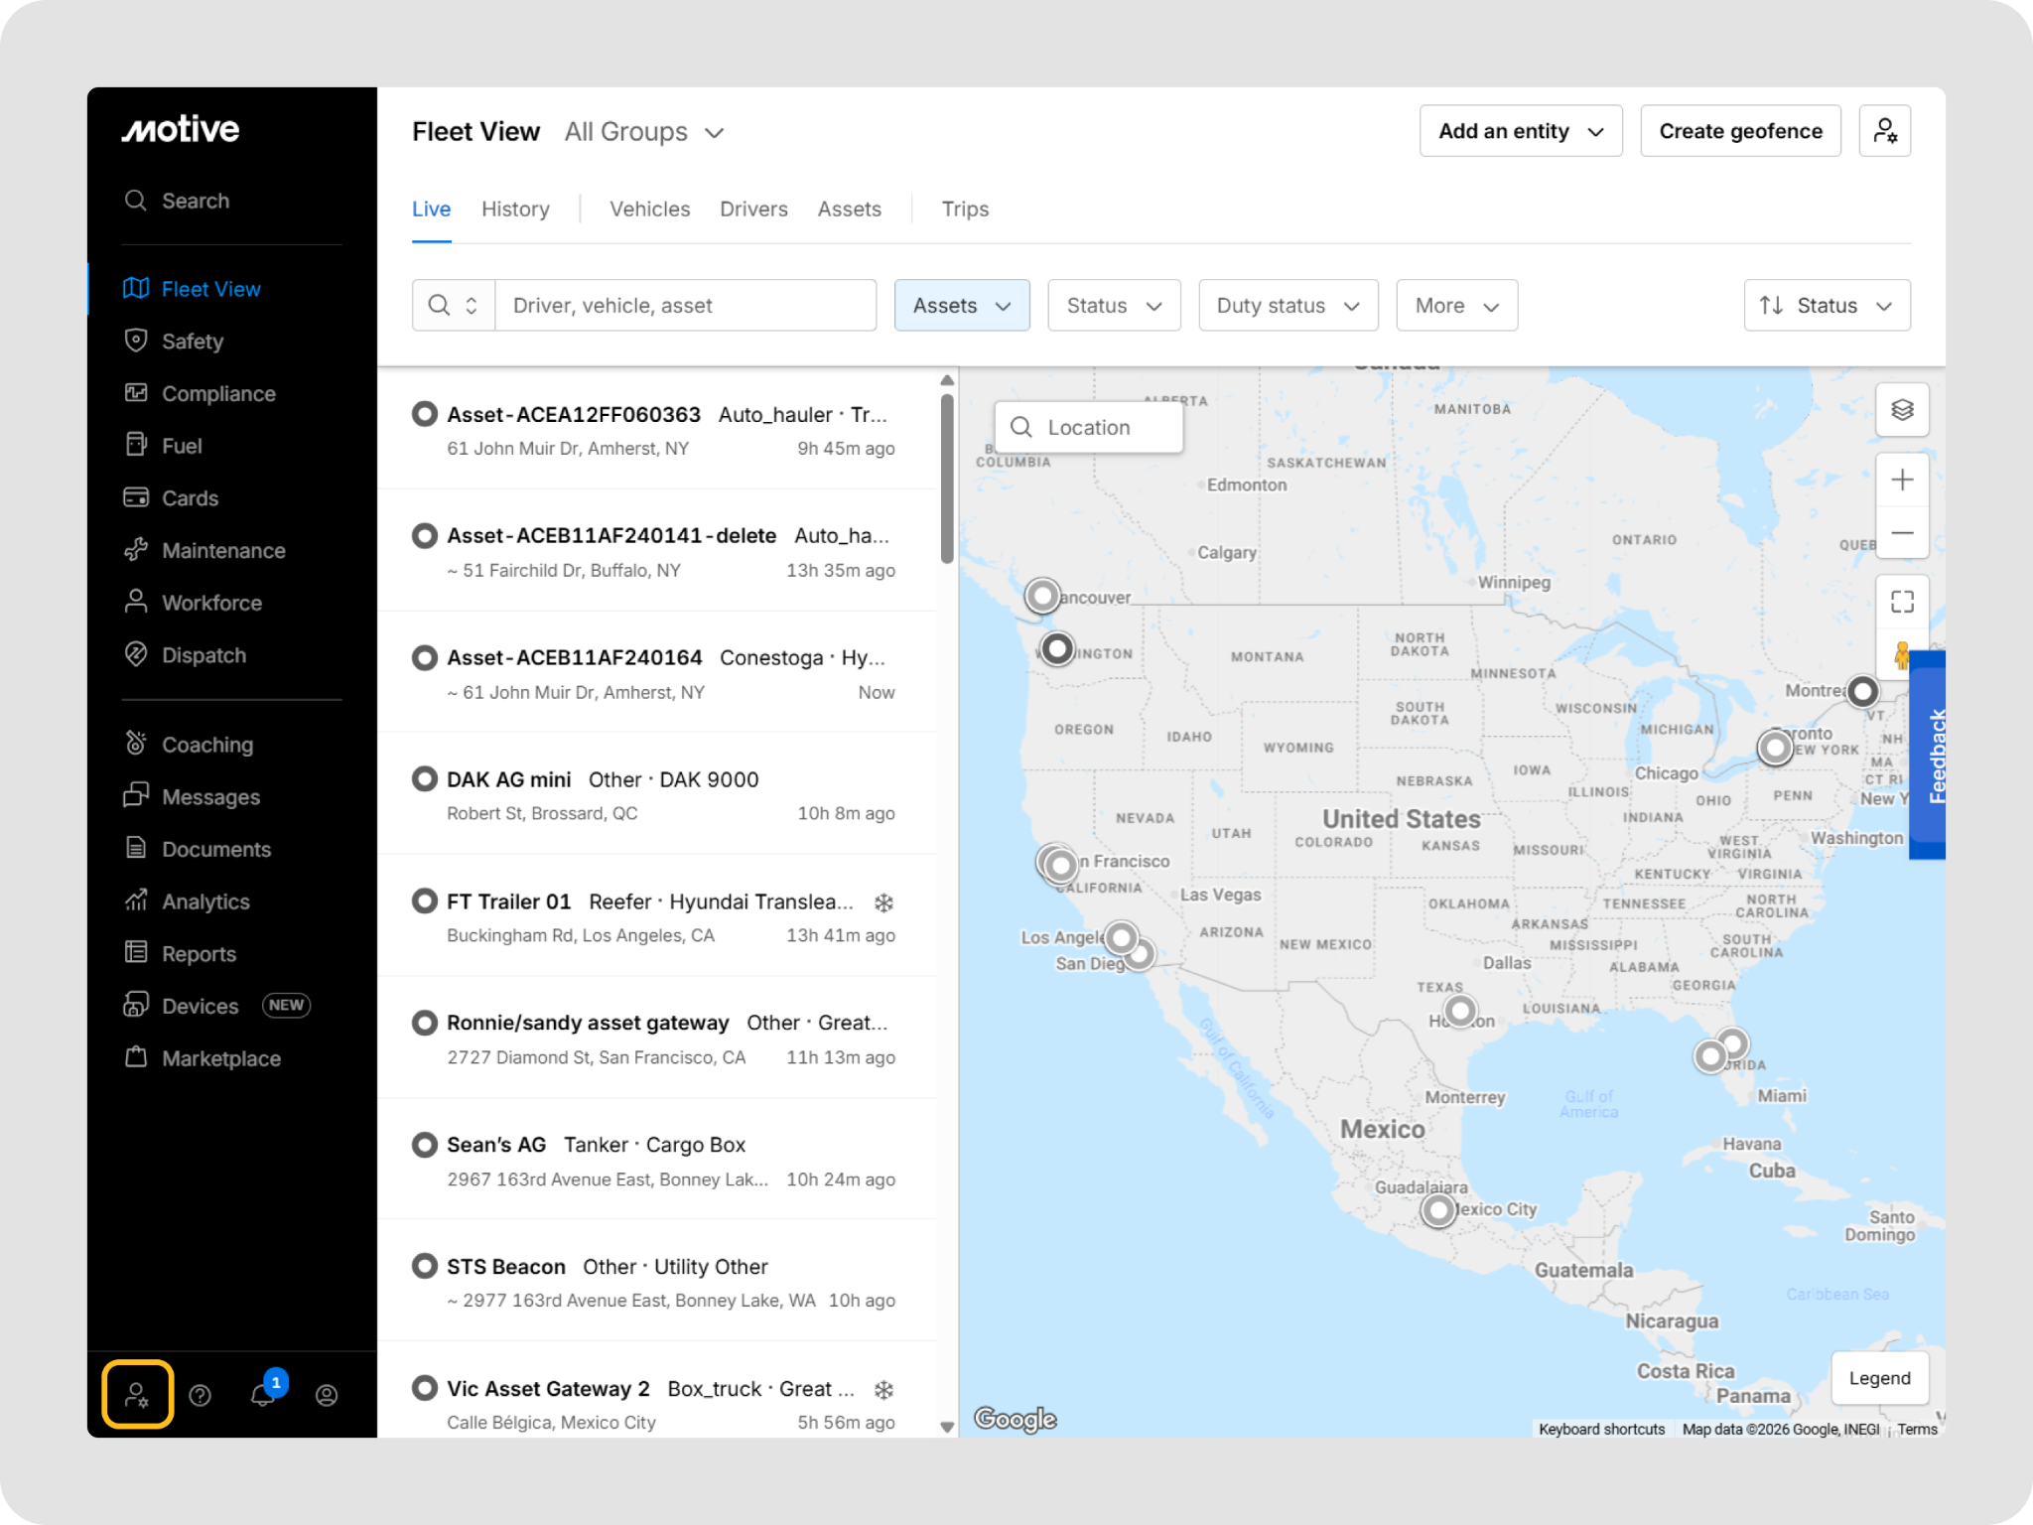Viewport: 2033px width, 1525px height.
Task: Click the admin settings icon in sidebar footer
Action: pyautogui.click(x=138, y=1395)
